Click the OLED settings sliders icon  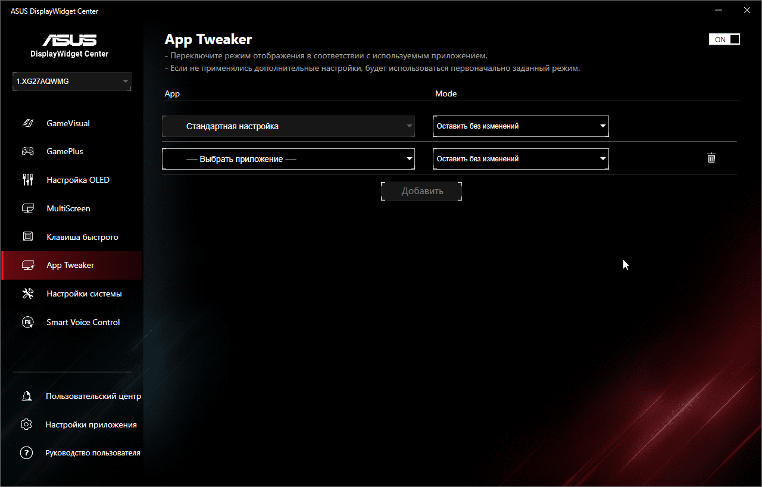click(27, 180)
